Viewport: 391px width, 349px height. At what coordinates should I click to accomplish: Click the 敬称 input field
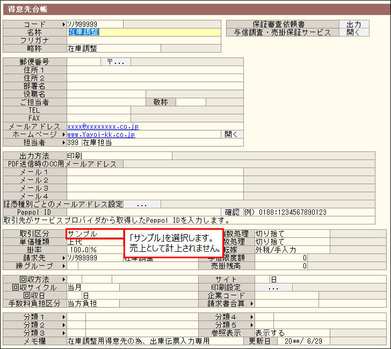[191, 102]
